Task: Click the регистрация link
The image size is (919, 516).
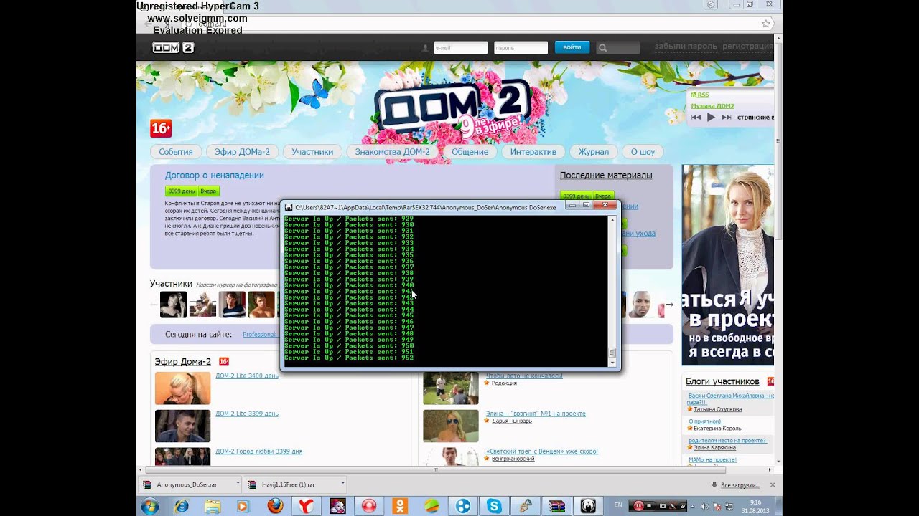Action: [747, 47]
